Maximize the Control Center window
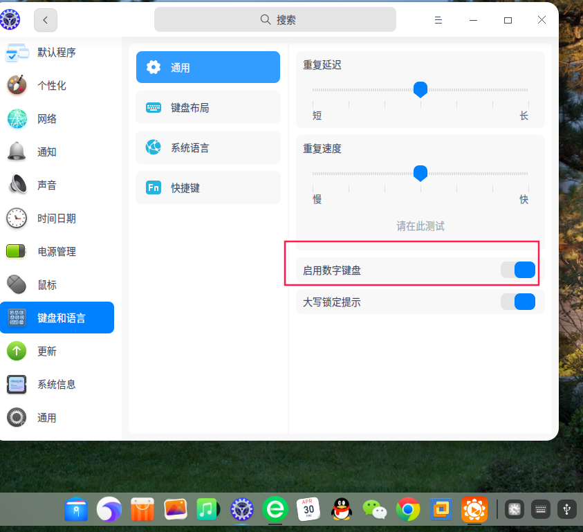The image size is (583, 532). [x=508, y=20]
